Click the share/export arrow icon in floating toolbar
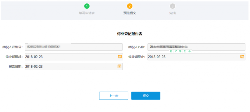The width and height of the screenshot is (250, 112). tap(185, 51)
